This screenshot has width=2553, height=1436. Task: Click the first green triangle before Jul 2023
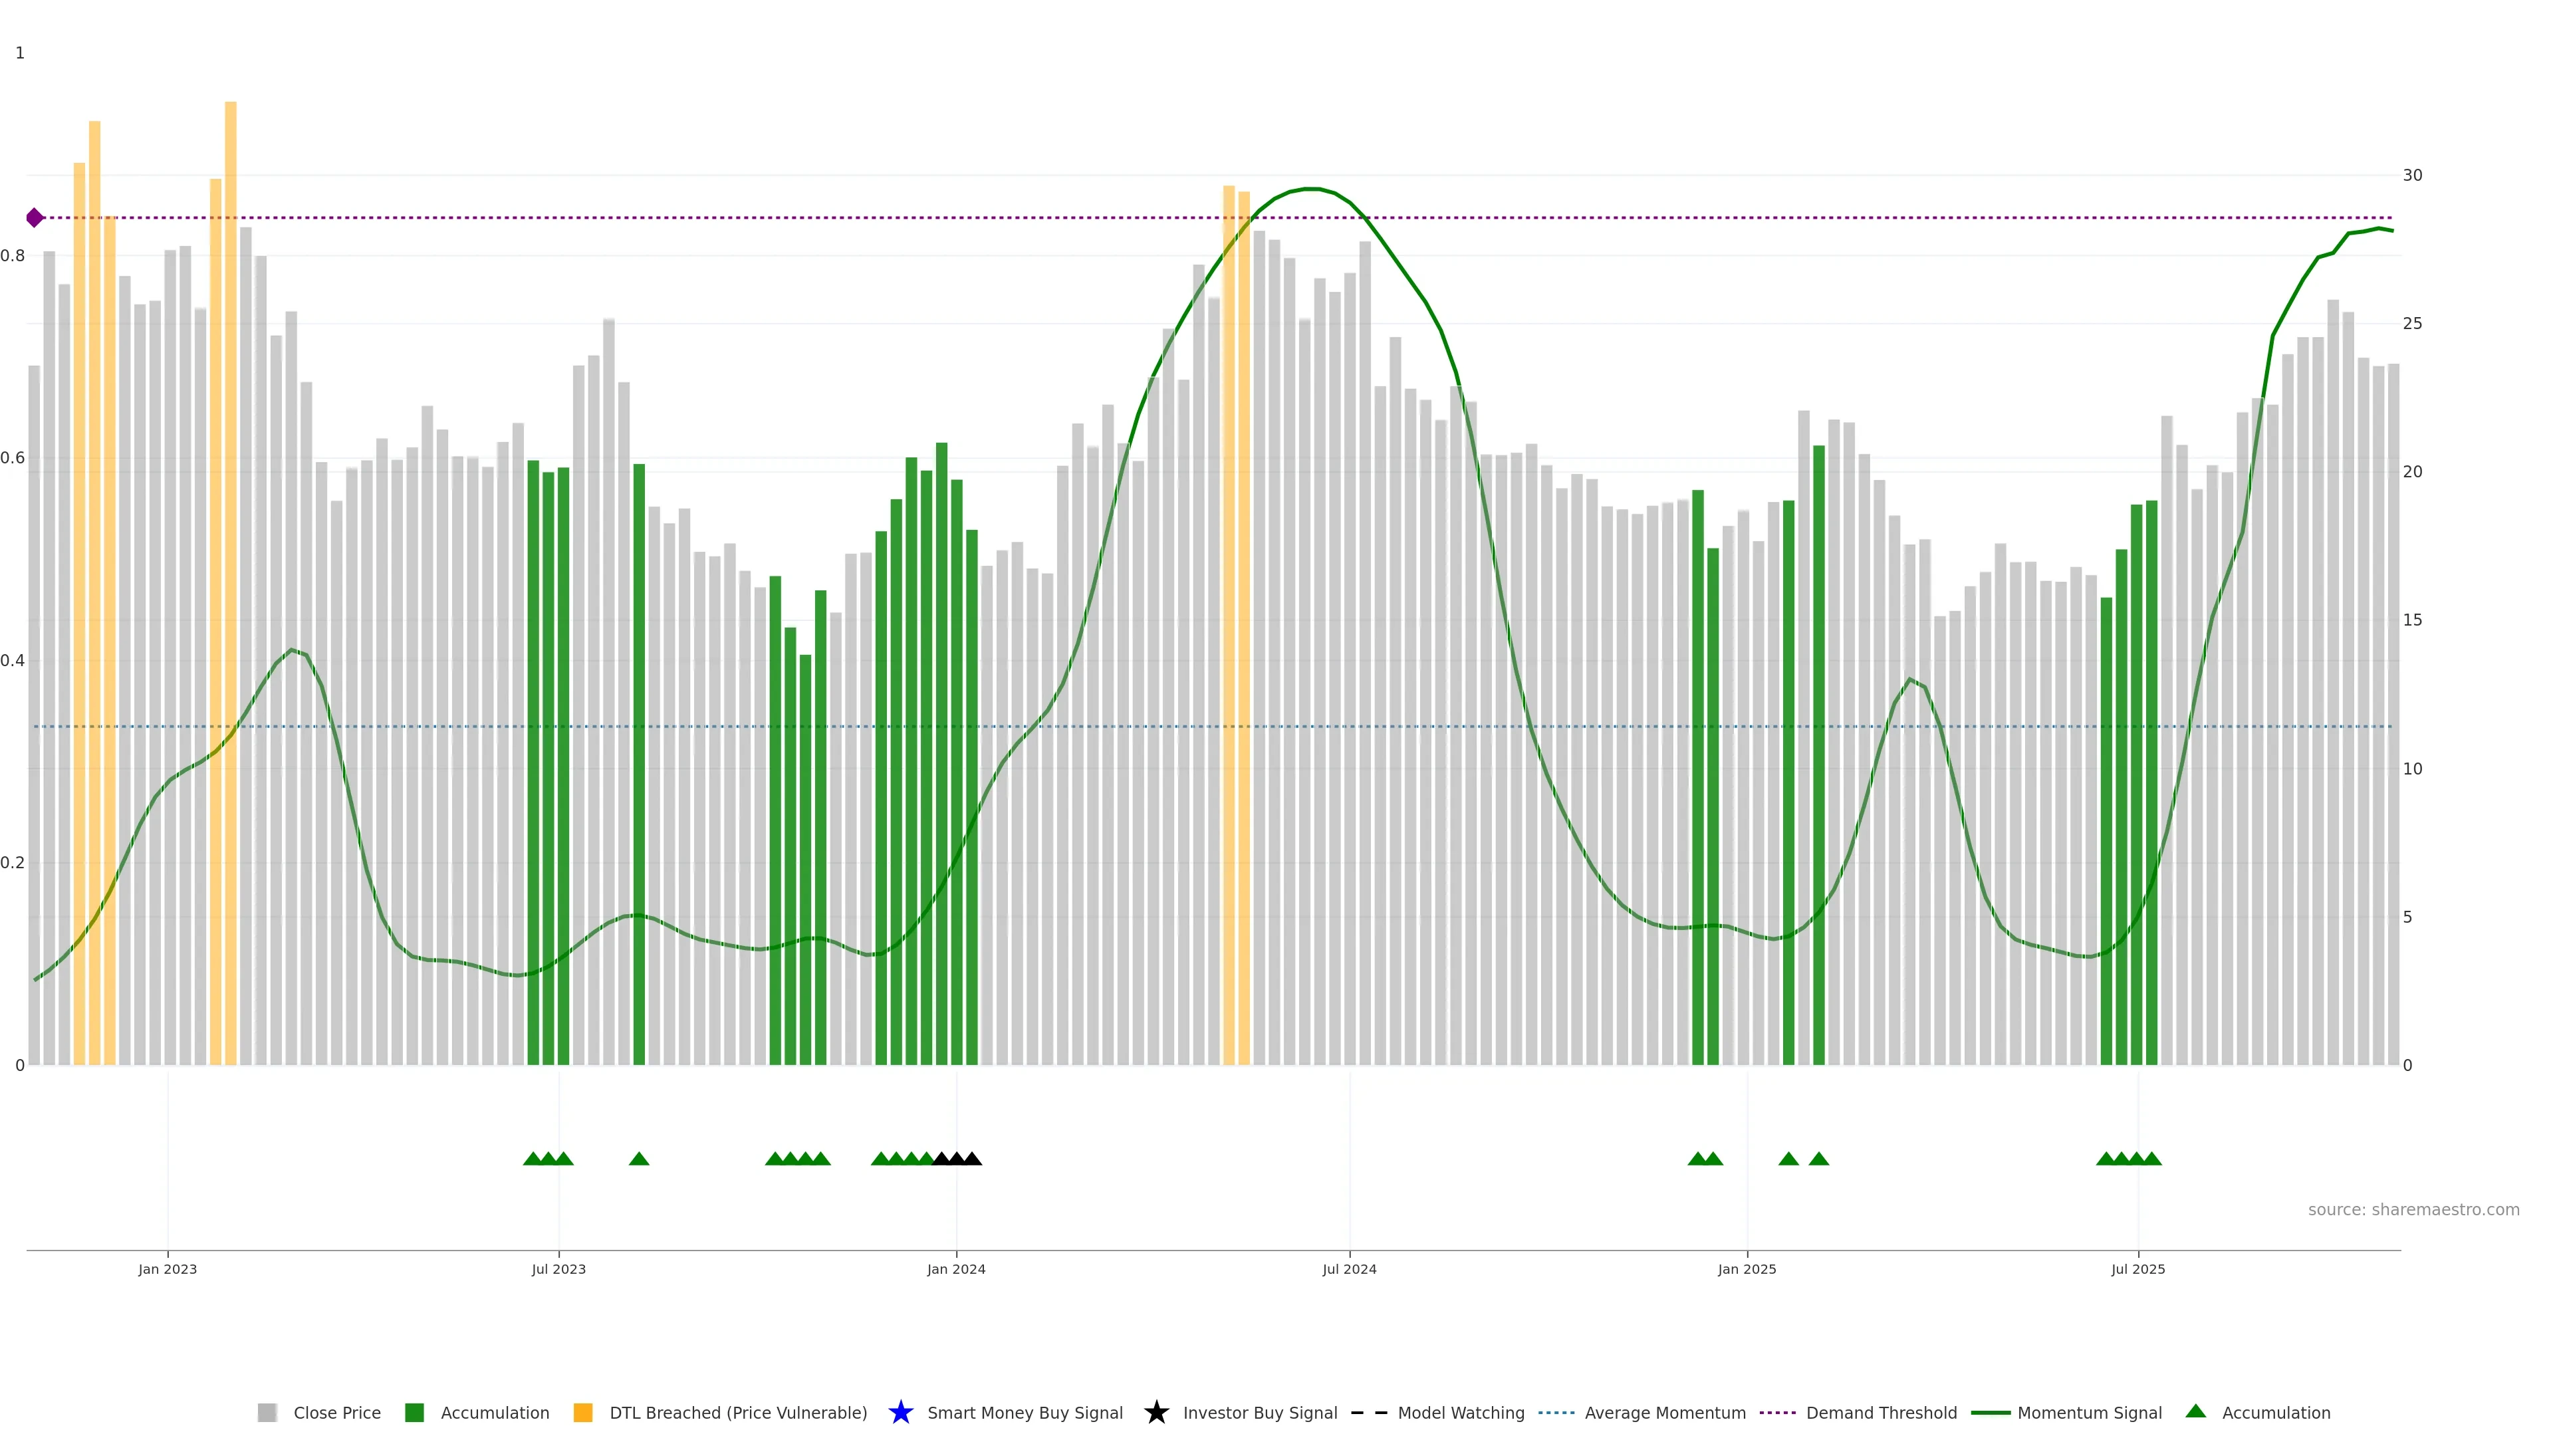pyautogui.click(x=532, y=1159)
